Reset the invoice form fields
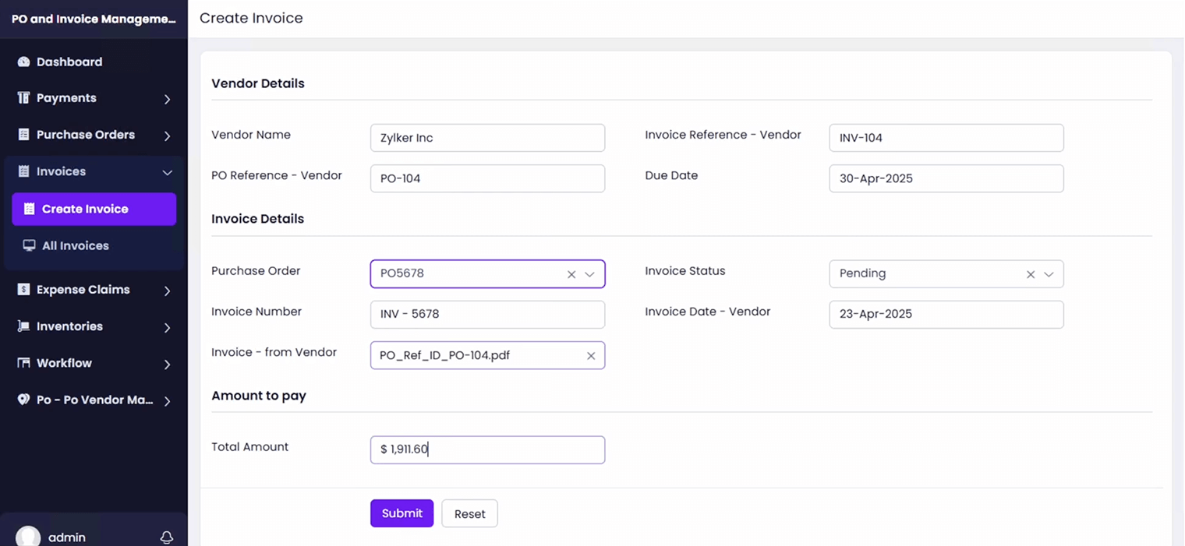Viewport: 1185px width, 546px height. pos(469,513)
